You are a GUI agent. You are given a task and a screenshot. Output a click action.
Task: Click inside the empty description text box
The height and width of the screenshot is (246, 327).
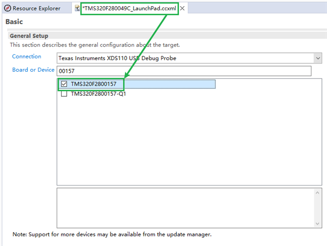(x=186, y=208)
